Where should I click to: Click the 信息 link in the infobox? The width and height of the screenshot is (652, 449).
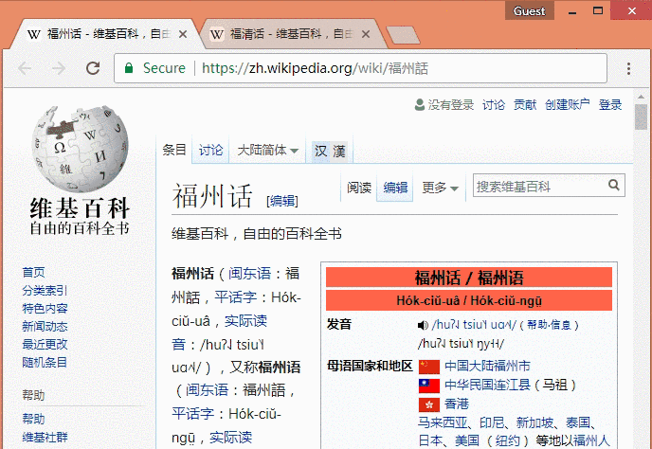point(560,325)
